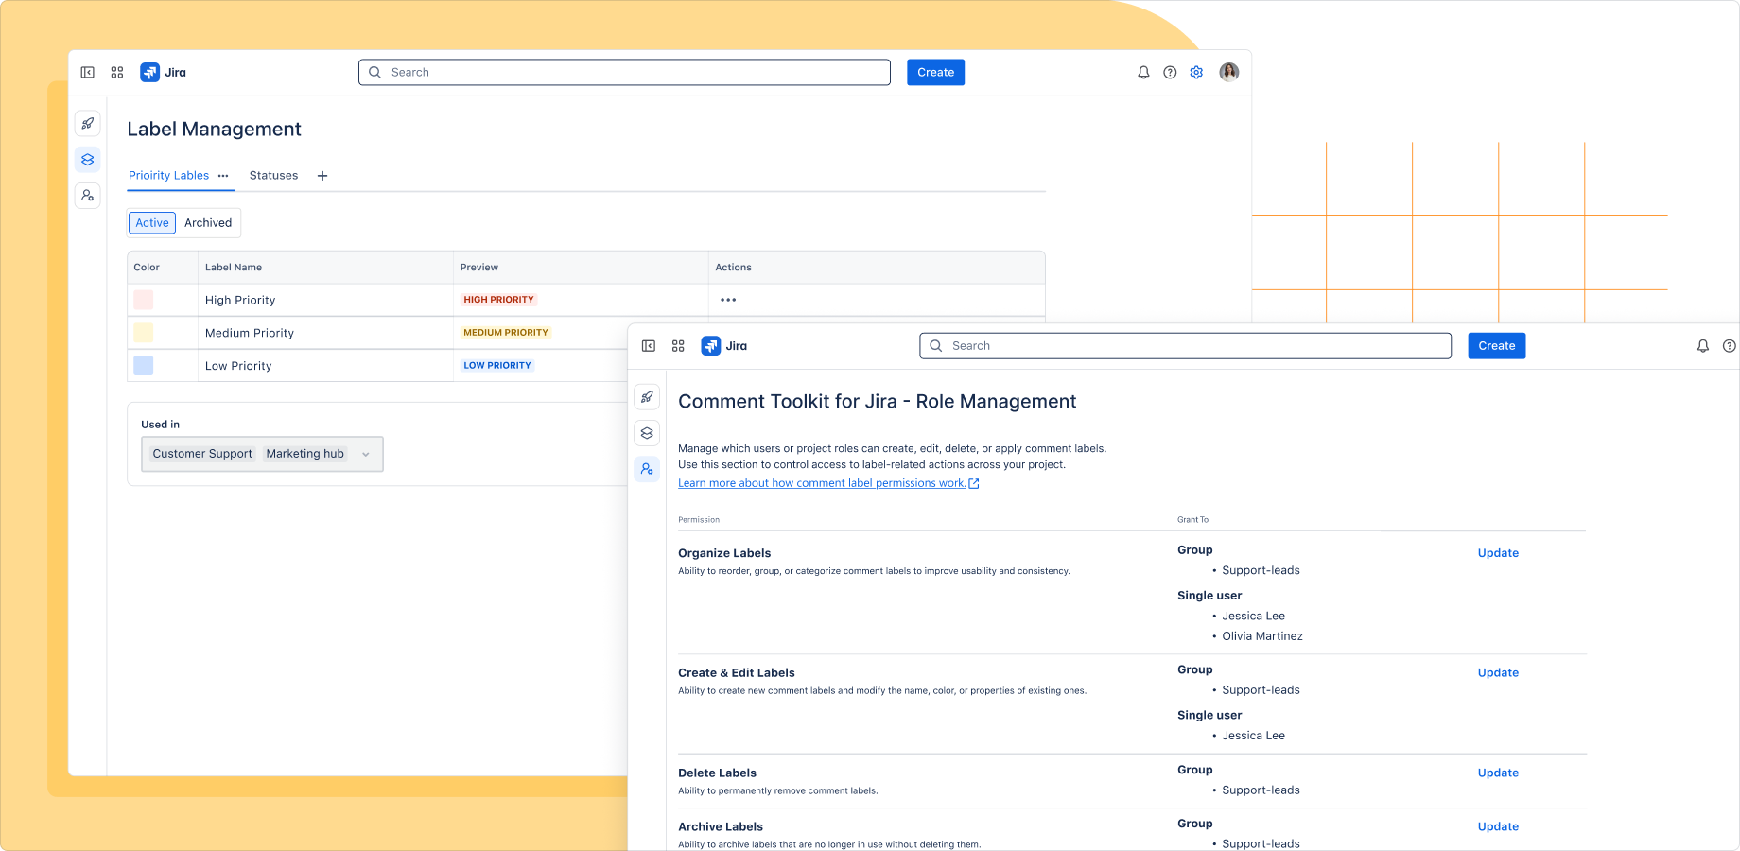Click inside the Jira search field
Image resolution: width=1740 pixels, height=851 pixels.
pos(624,72)
